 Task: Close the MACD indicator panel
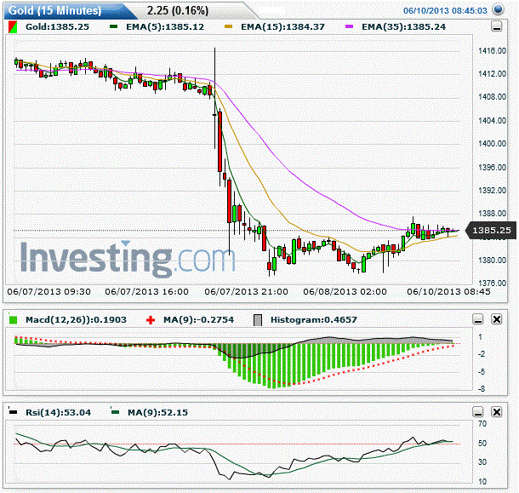(497, 319)
